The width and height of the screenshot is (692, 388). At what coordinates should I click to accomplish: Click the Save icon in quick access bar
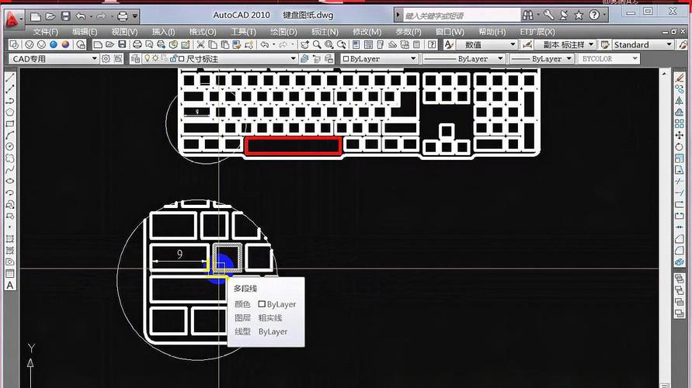[x=66, y=16]
